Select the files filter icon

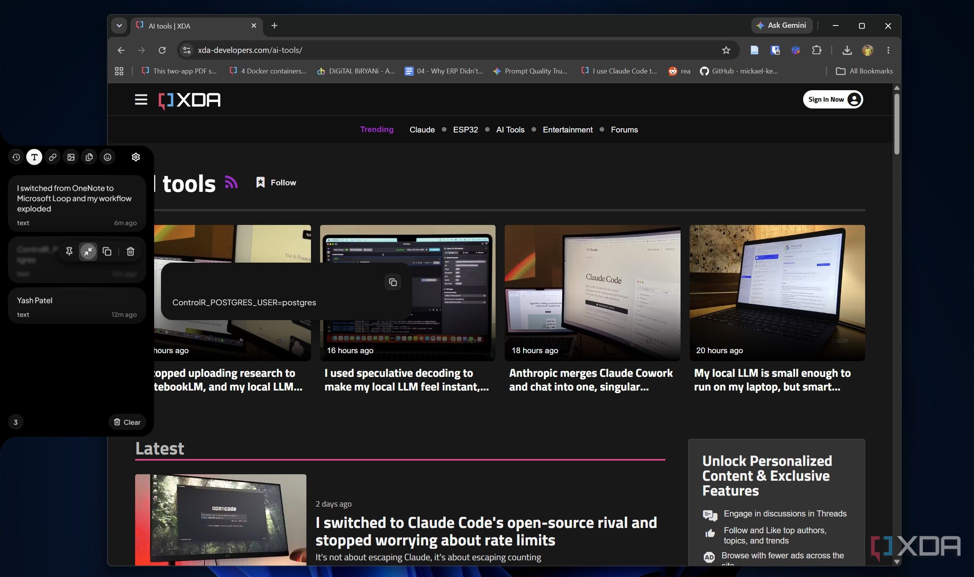pyautogui.click(x=89, y=157)
